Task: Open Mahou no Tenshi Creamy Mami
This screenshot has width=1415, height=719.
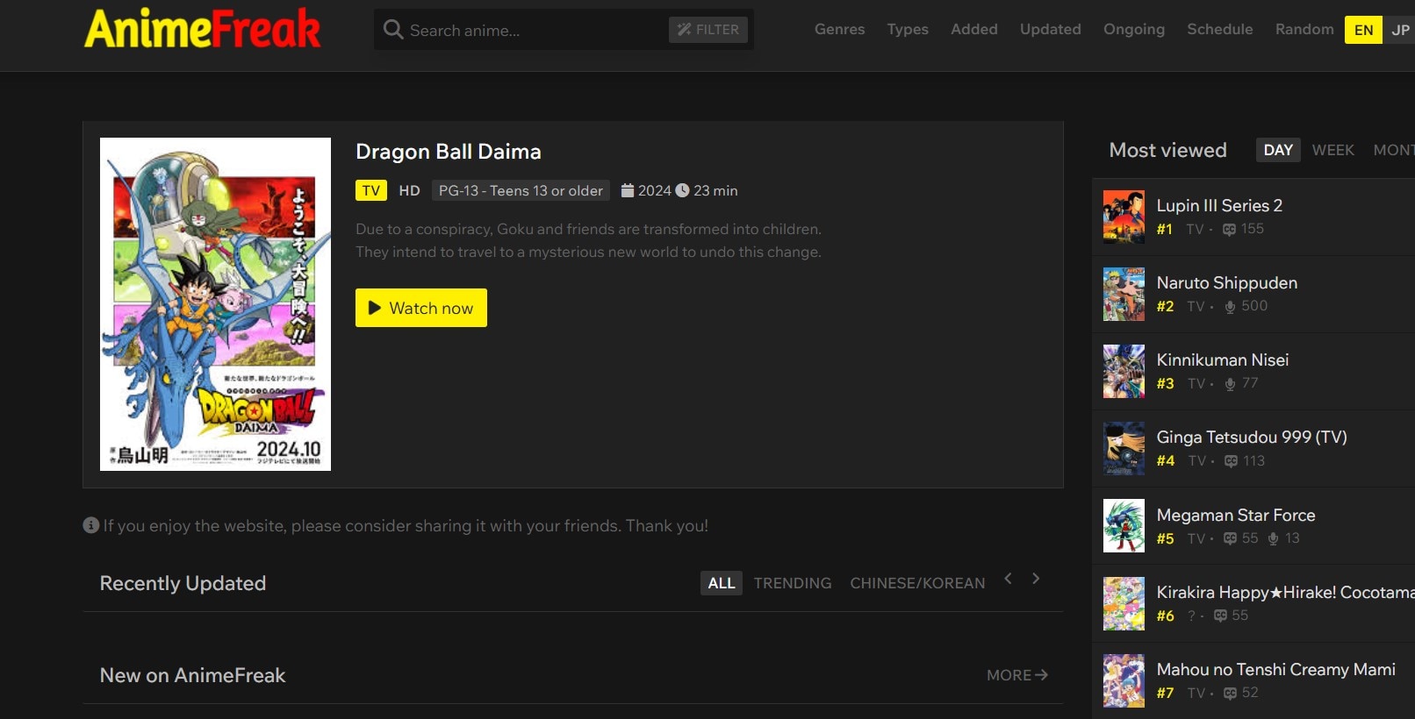Action: click(1276, 669)
